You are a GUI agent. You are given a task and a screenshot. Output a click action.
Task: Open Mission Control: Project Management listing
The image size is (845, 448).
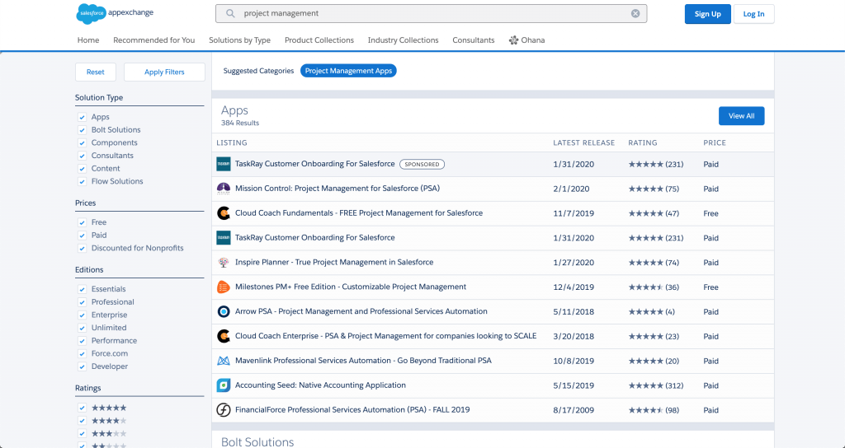[x=338, y=189]
